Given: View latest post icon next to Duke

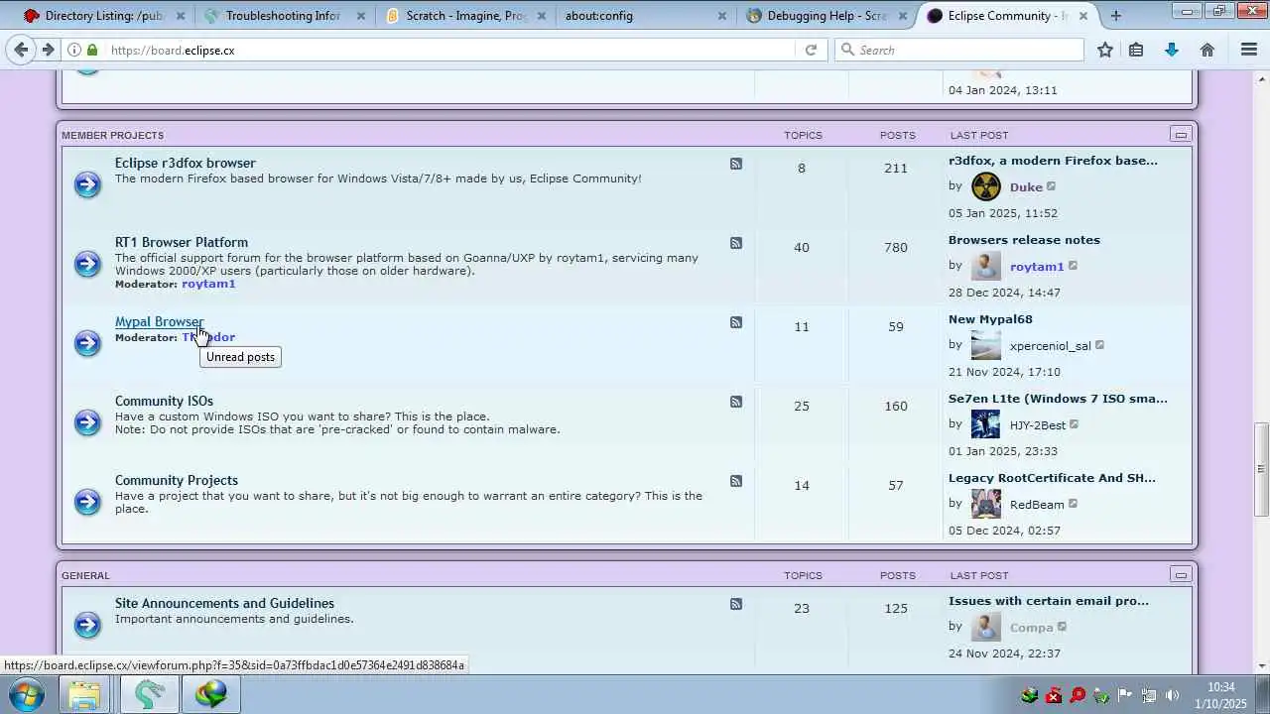Looking at the screenshot, I should (1052, 186).
